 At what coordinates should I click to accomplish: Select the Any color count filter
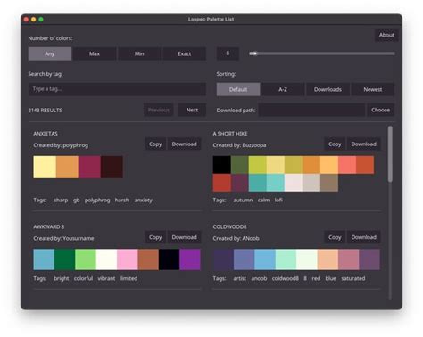click(50, 53)
